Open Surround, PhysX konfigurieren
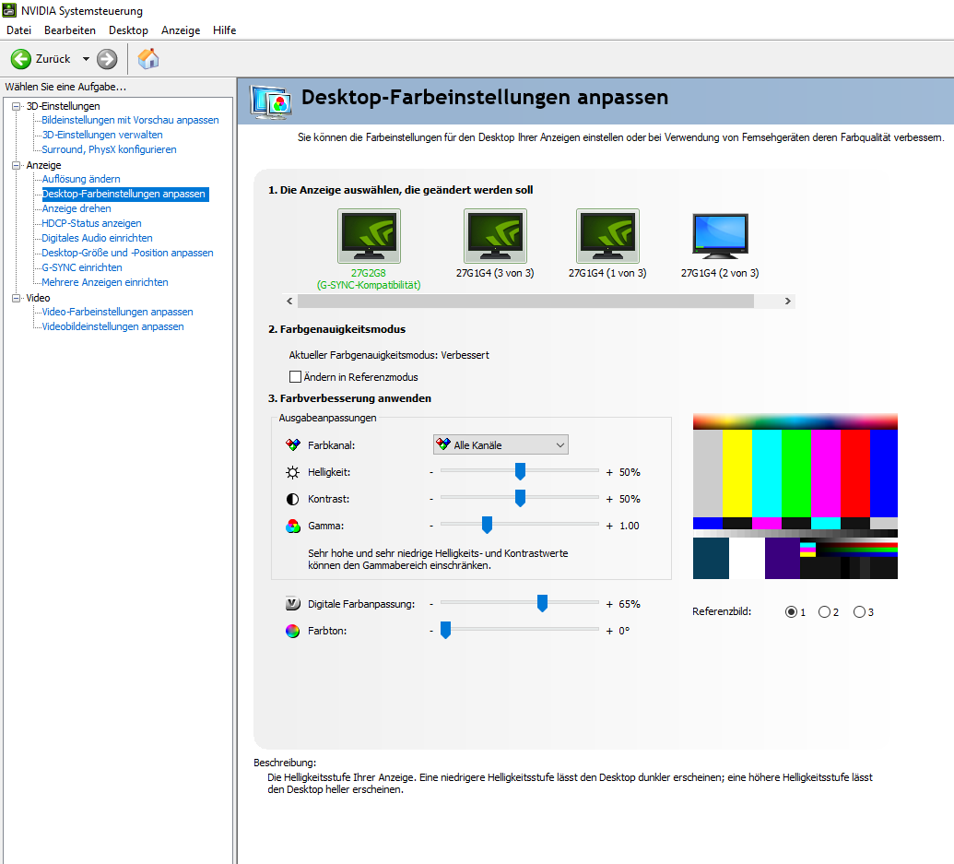The height and width of the screenshot is (864, 954). (109, 149)
